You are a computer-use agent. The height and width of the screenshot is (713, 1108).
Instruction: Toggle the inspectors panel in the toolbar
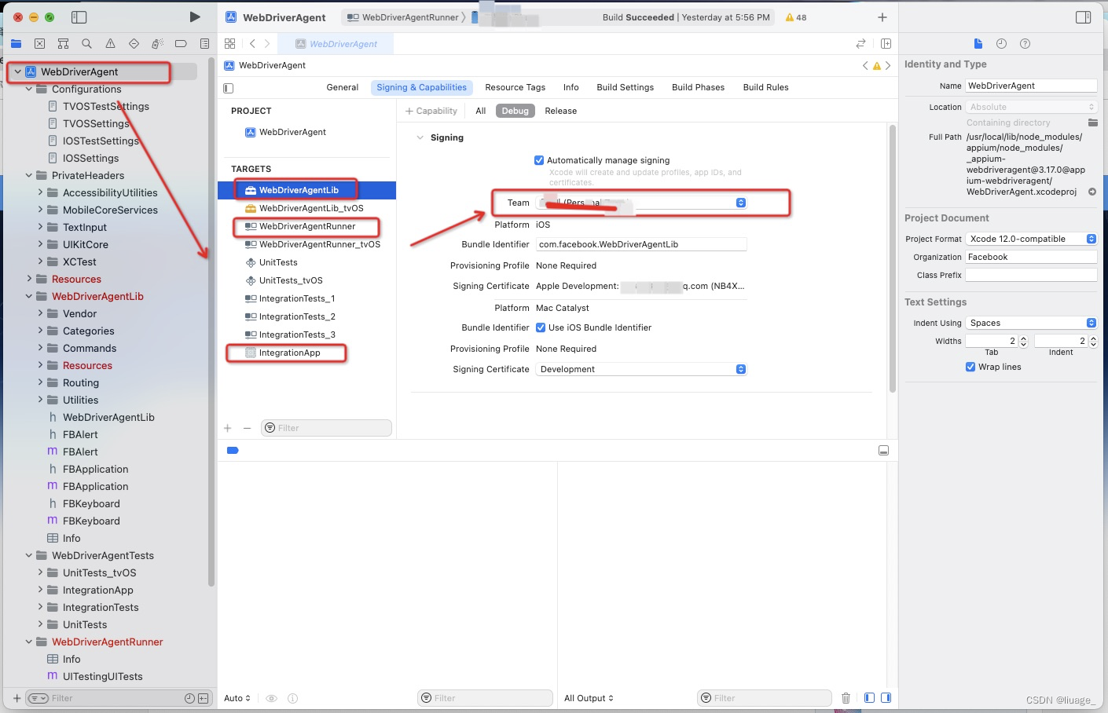(1083, 17)
